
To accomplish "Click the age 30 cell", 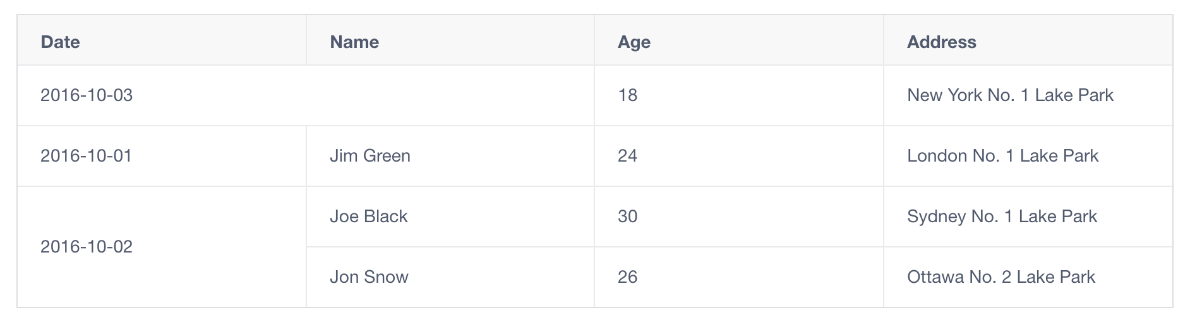I will (x=739, y=217).
